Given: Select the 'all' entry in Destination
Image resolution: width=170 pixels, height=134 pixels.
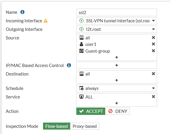Looking at the screenshot, I should click(x=88, y=74).
